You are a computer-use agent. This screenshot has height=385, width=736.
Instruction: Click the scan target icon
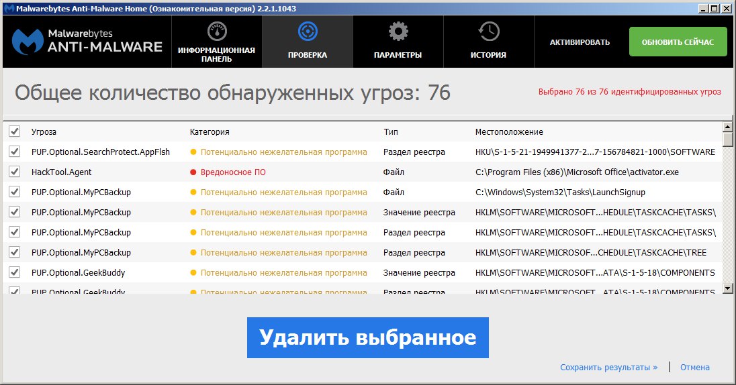click(x=308, y=32)
